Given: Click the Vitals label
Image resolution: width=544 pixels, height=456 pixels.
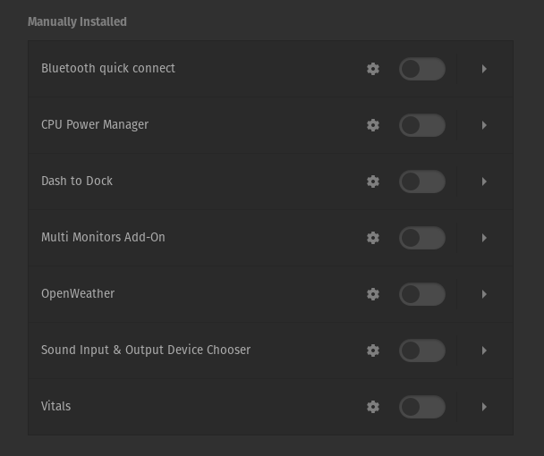Looking at the screenshot, I should (55, 406).
